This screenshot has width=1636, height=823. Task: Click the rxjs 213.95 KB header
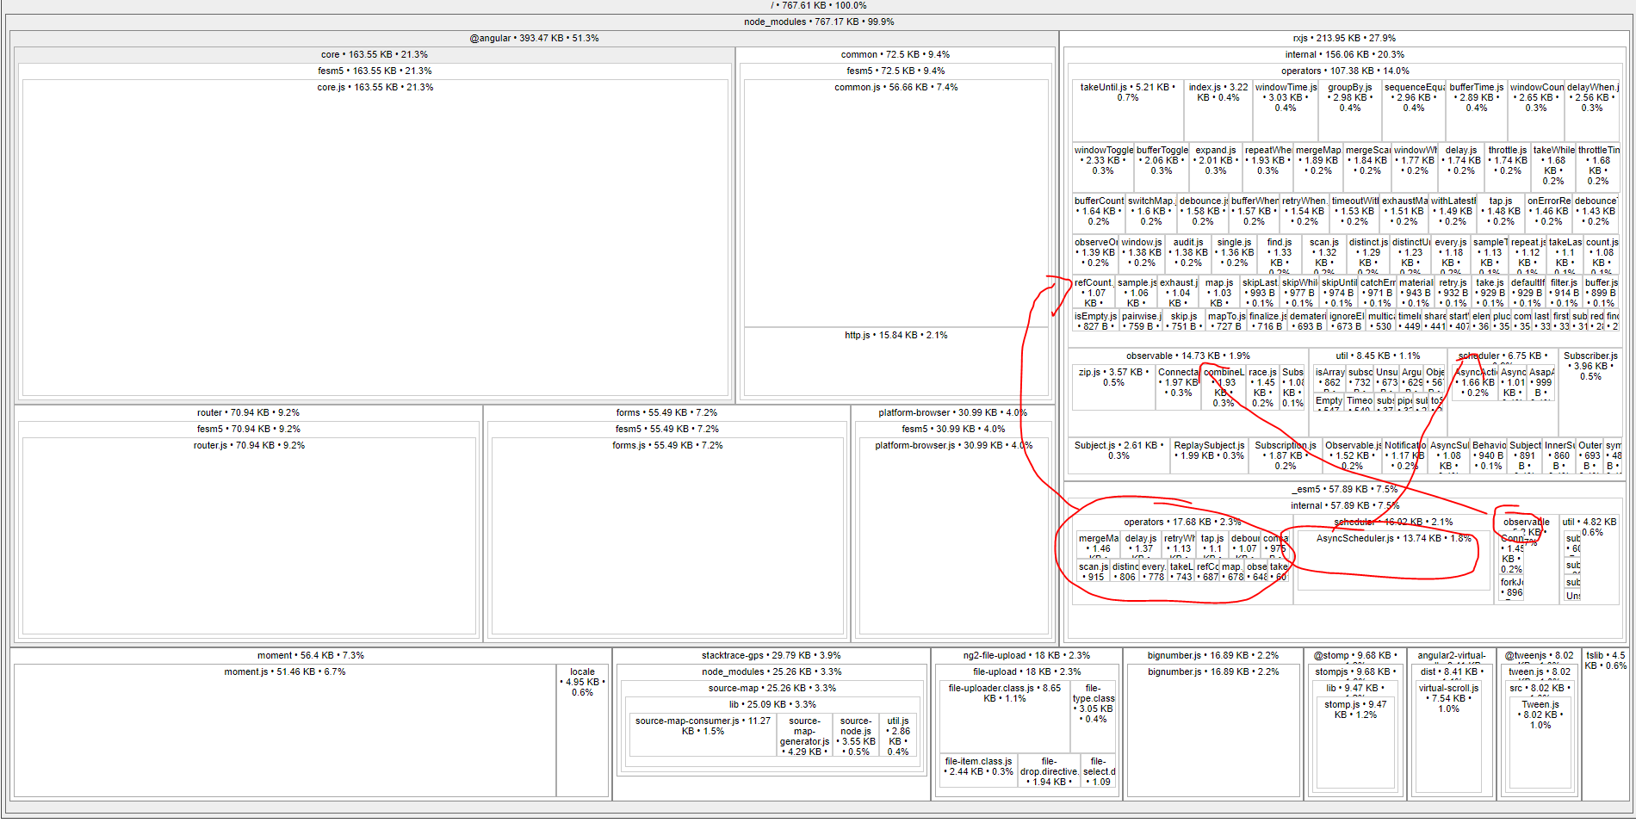[1344, 38]
